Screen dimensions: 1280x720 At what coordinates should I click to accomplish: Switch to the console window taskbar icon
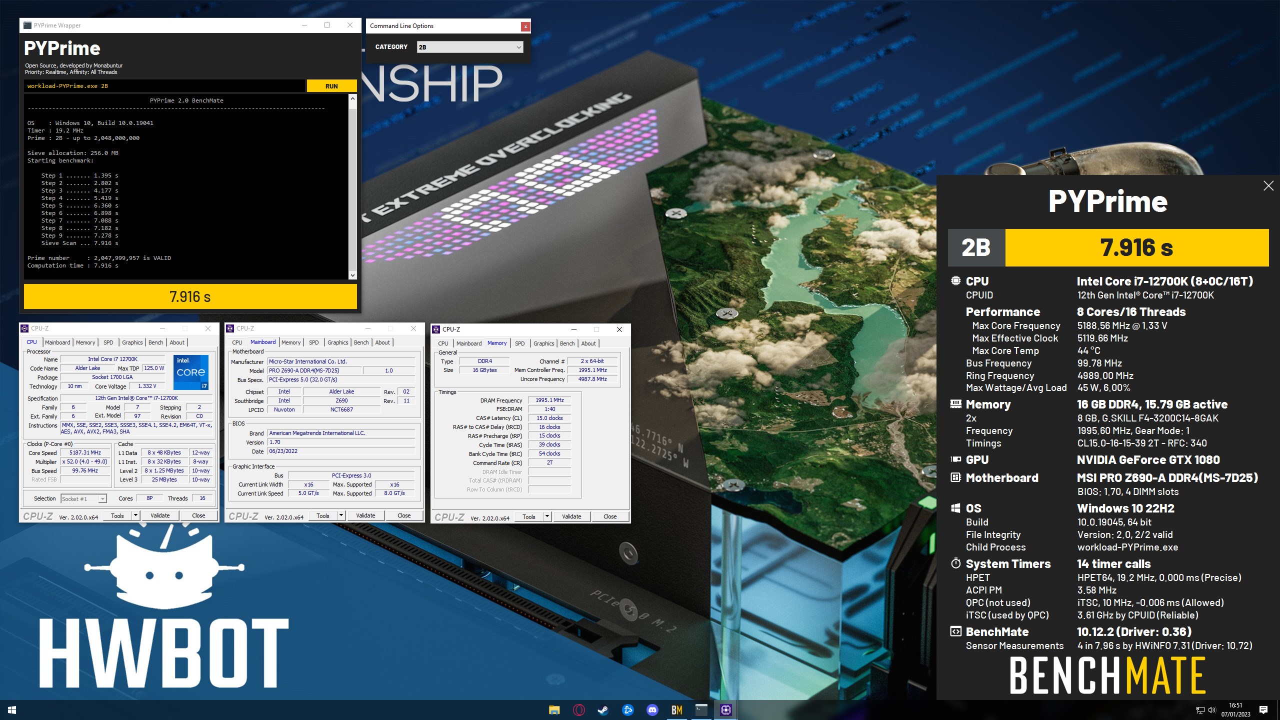[x=701, y=710]
